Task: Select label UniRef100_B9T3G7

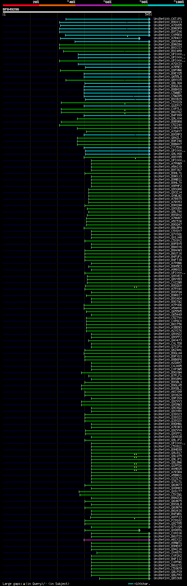Action: [168, 170]
